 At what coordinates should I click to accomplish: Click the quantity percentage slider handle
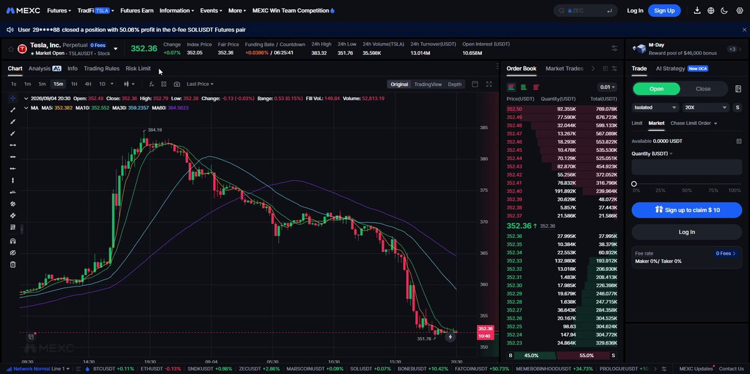point(634,184)
